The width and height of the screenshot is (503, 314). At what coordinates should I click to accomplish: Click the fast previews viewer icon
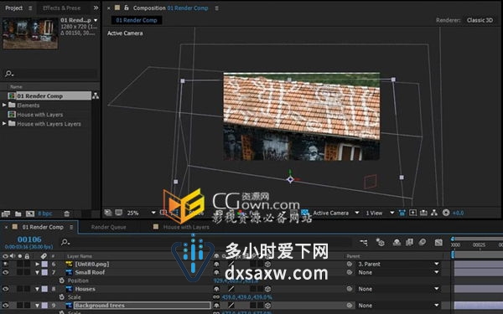click(412, 213)
